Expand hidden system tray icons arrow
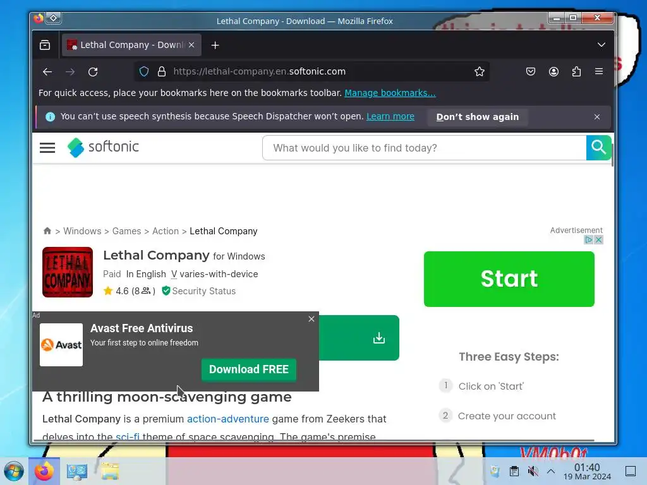This screenshot has height=485, width=647. pos(551,471)
